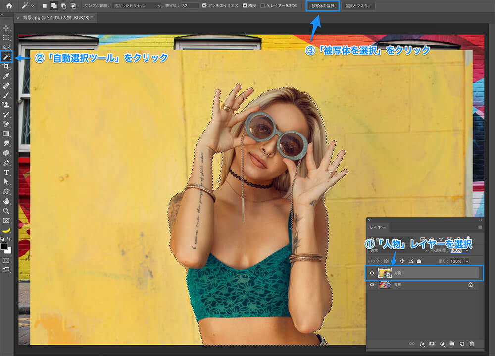This screenshot has width=495, height=356.
Task: Click the lock all layer icon
Action: tap(419, 261)
